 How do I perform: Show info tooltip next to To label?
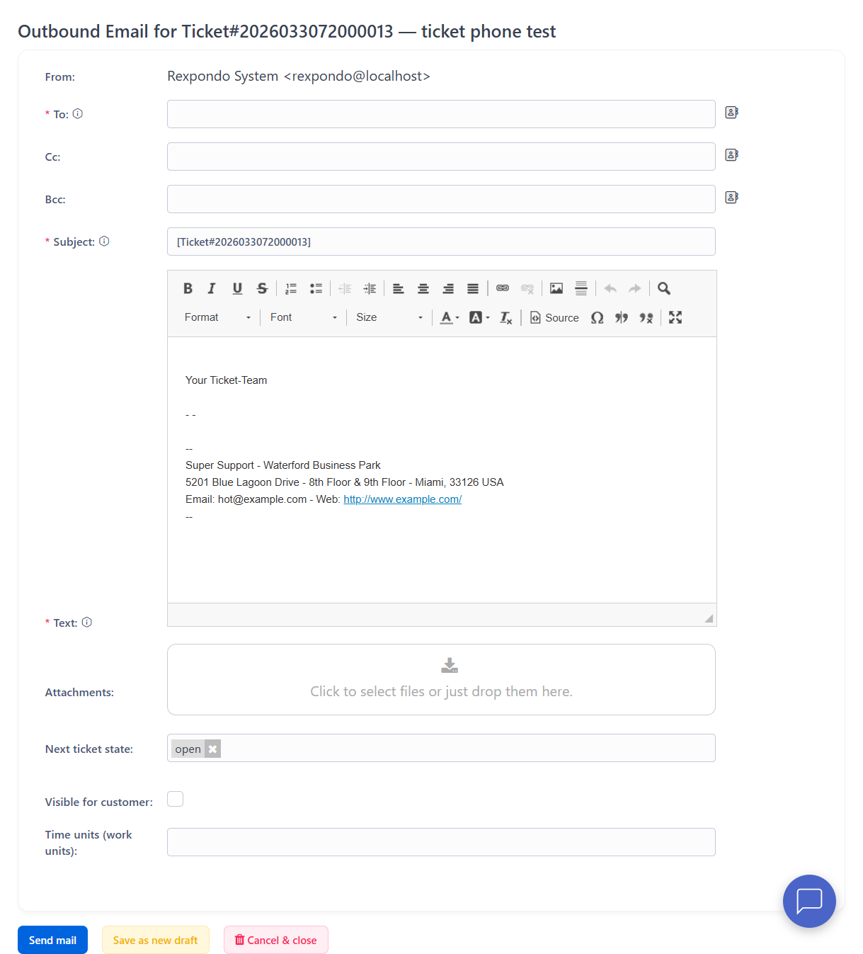[78, 113]
